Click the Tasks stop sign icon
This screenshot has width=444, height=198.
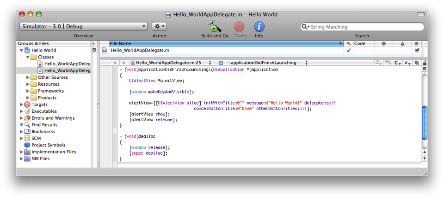(239, 27)
